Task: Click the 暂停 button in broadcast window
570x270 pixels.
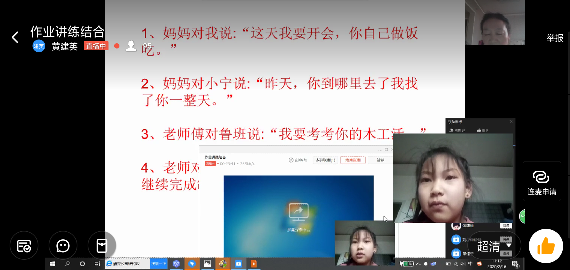Action: [380, 160]
